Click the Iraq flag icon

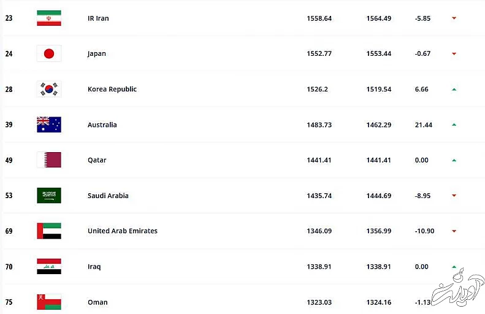(49, 267)
